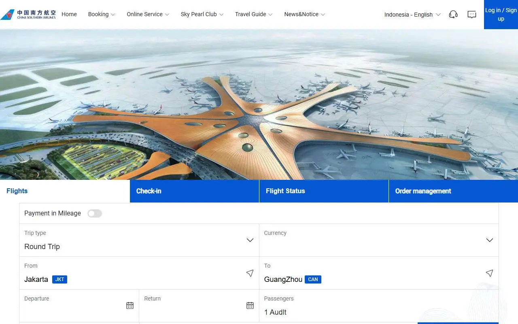Click the JKT airport code badge

pos(59,279)
